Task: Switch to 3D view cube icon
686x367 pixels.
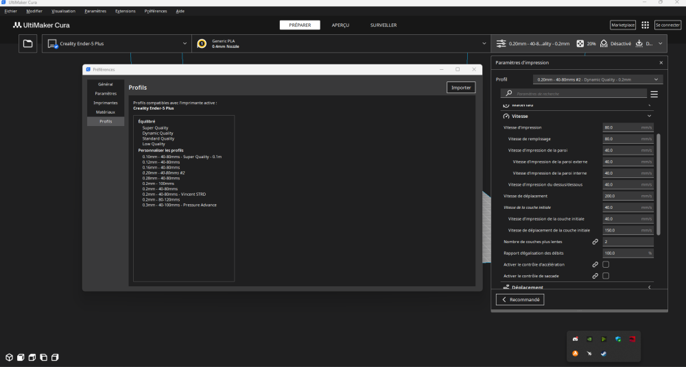Action: click(x=9, y=357)
